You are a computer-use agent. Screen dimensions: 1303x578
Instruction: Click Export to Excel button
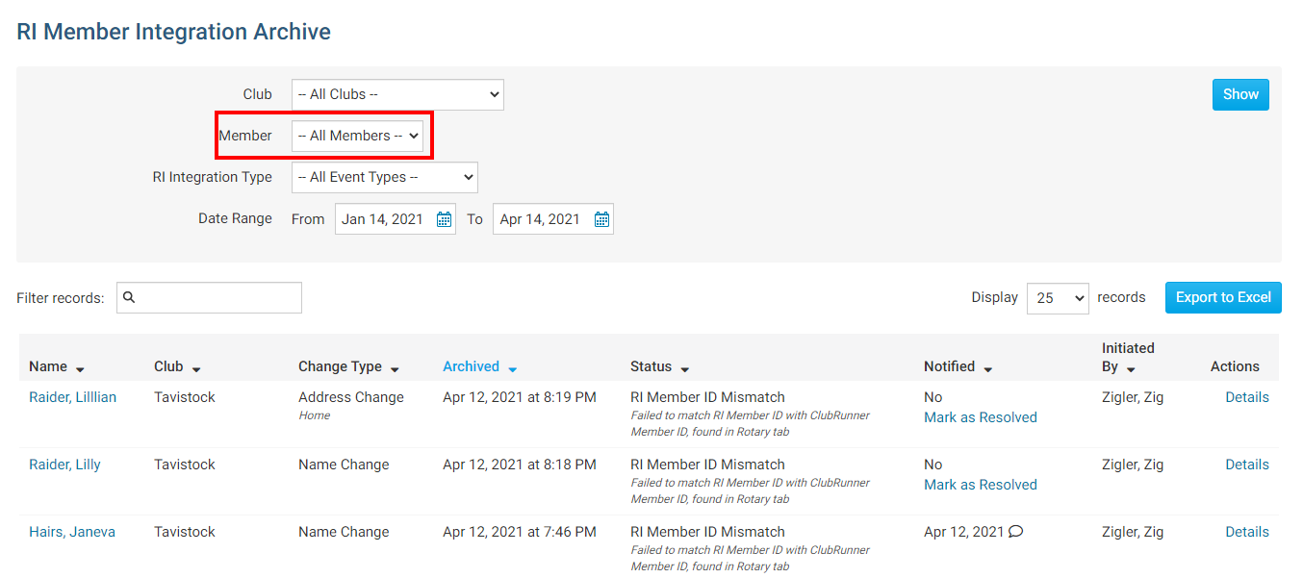click(x=1223, y=297)
